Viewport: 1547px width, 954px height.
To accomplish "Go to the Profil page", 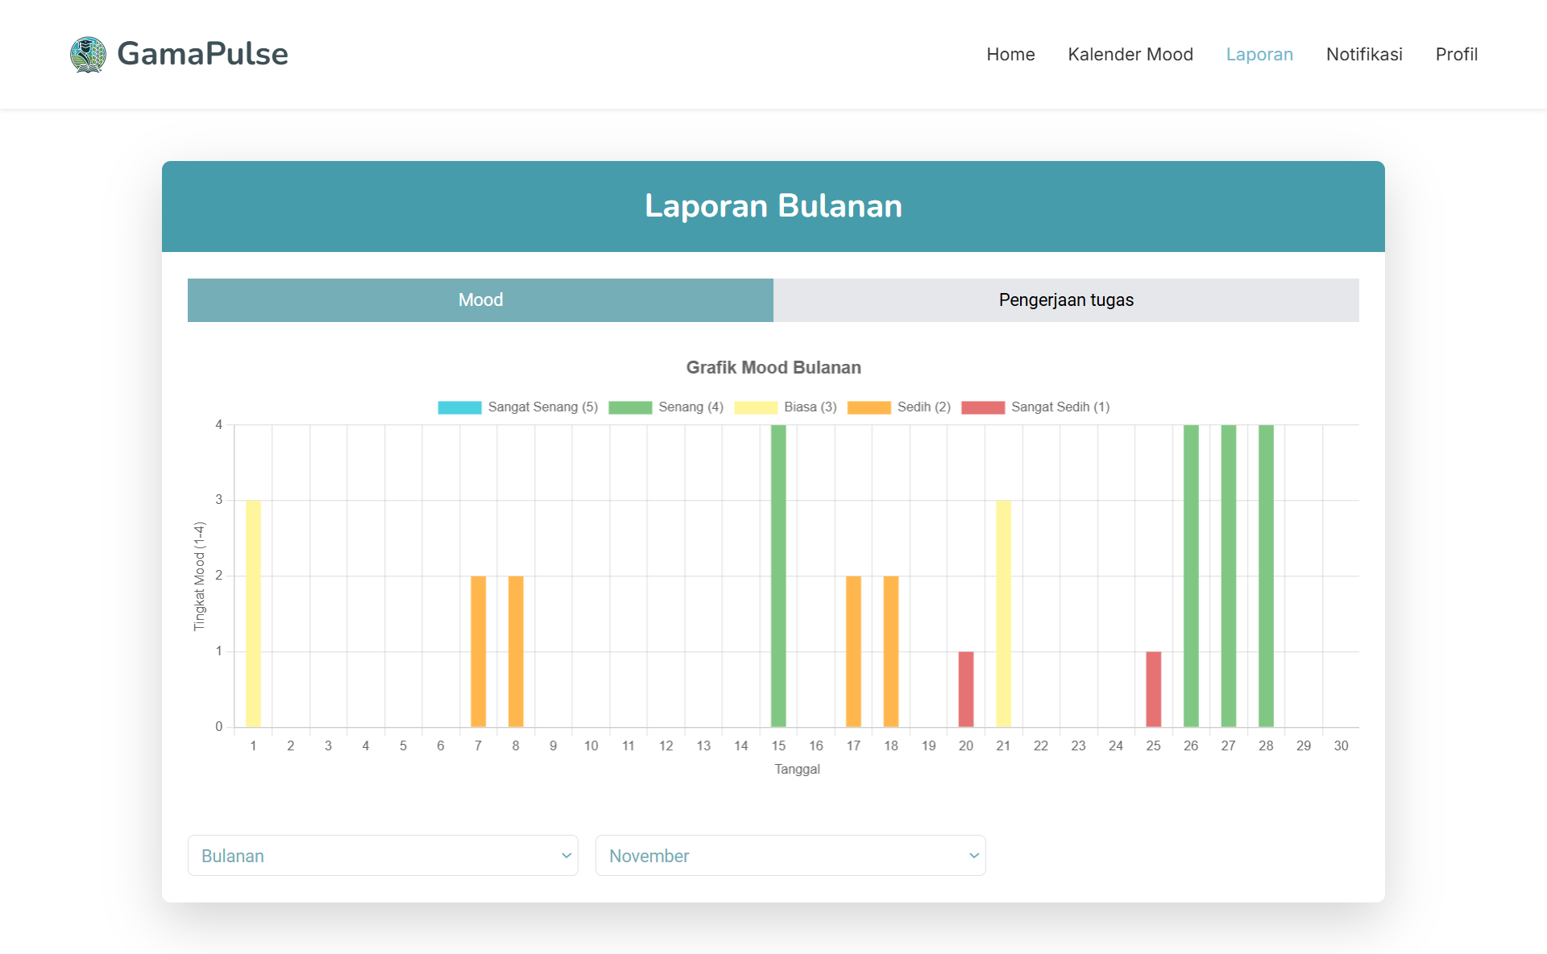I will [1456, 54].
